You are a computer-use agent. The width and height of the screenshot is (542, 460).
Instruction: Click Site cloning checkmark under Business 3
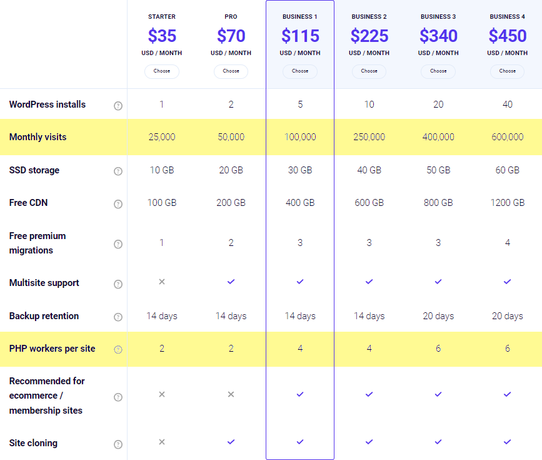pyautogui.click(x=438, y=442)
